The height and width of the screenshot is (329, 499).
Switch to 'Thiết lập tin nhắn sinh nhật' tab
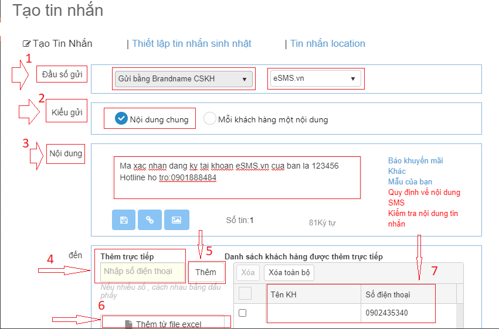pyautogui.click(x=191, y=43)
